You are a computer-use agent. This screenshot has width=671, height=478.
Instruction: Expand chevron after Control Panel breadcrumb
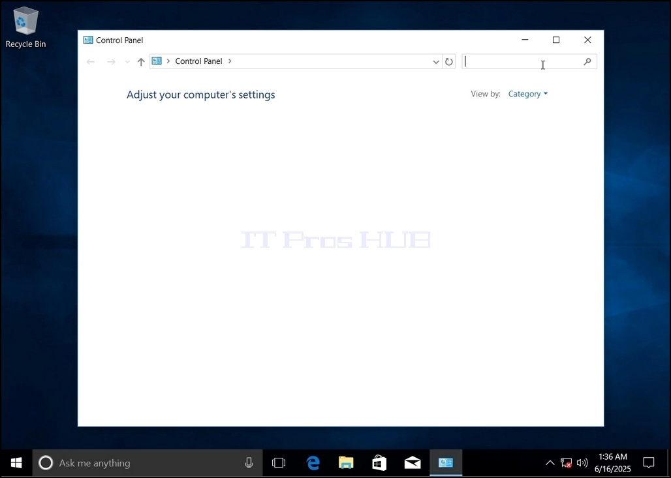click(x=230, y=61)
